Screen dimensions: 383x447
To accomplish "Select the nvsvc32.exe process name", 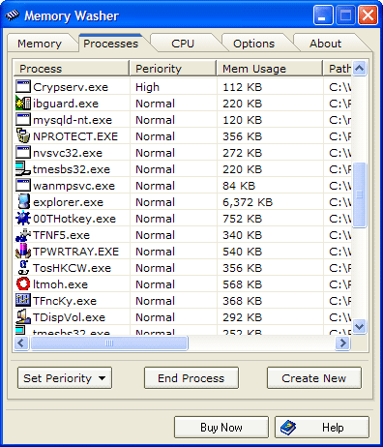I will coord(68,153).
